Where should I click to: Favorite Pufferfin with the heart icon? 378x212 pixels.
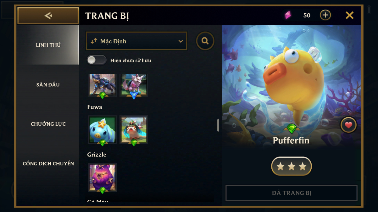(348, 125)
